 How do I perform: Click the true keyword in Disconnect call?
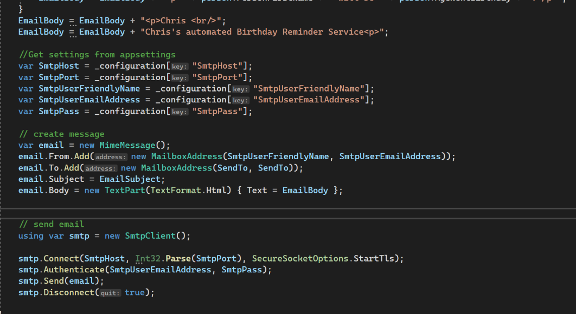click(135, 292)
